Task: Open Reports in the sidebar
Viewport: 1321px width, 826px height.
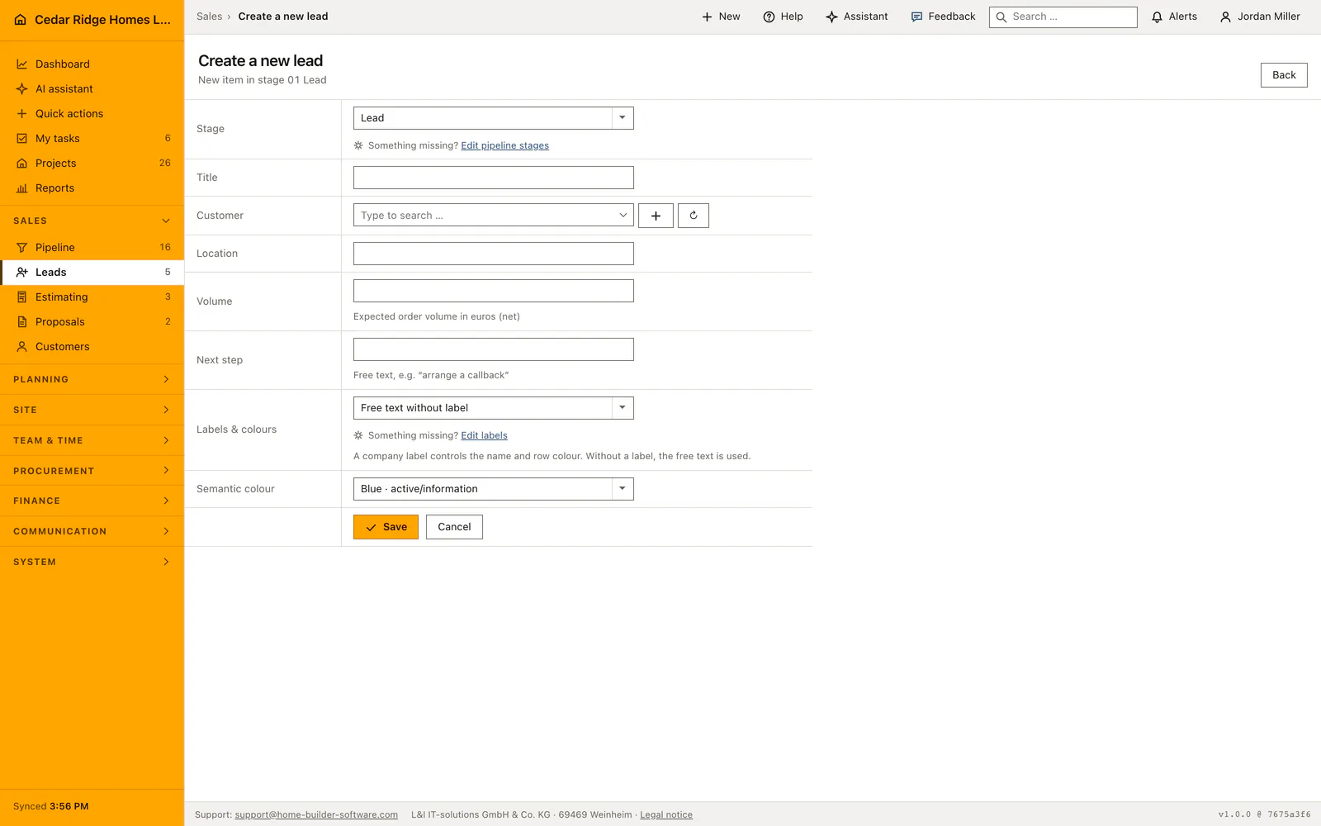Action: [92, 188]
